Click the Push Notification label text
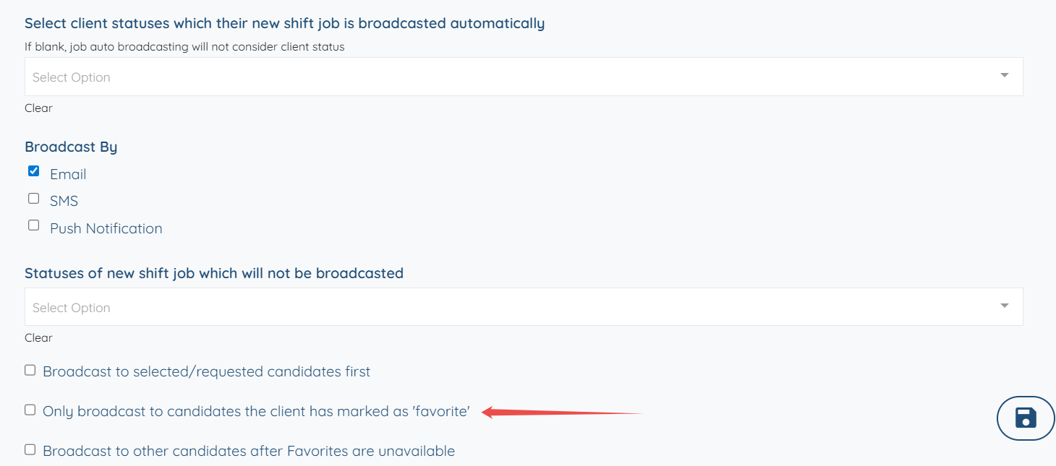The width and height of the screenshot is (1056, 466). (x=106, y=228)
